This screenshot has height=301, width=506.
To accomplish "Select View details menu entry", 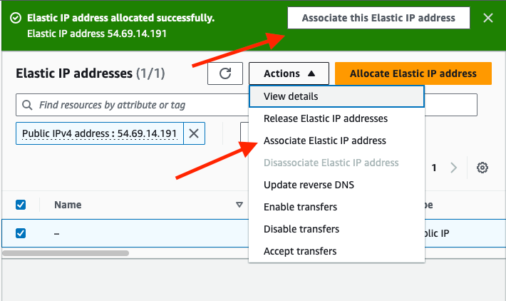I will click(336, 96).
